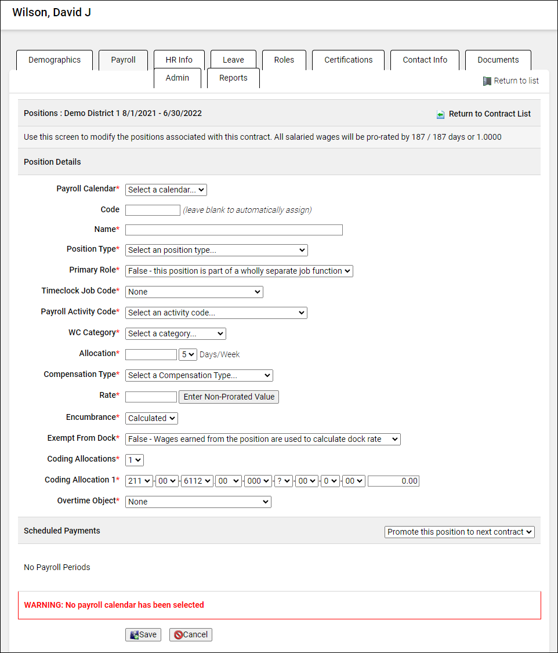Open the Payroll Calendar dropdown
The width and height of the screenshot is (558, 653).
click(x=166, y=190)
